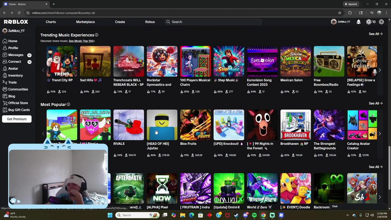Open the Roblox settings gear
This screenshot has width=391, height=220.
[382, 22]
